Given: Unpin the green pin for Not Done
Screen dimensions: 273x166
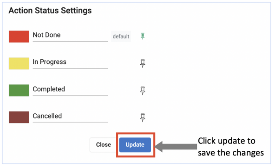Looking at the screenshot, I should point(142,36).
